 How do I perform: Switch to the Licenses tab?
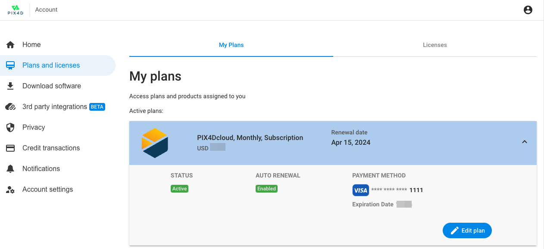pyautogui.click(x=435, y=45)
